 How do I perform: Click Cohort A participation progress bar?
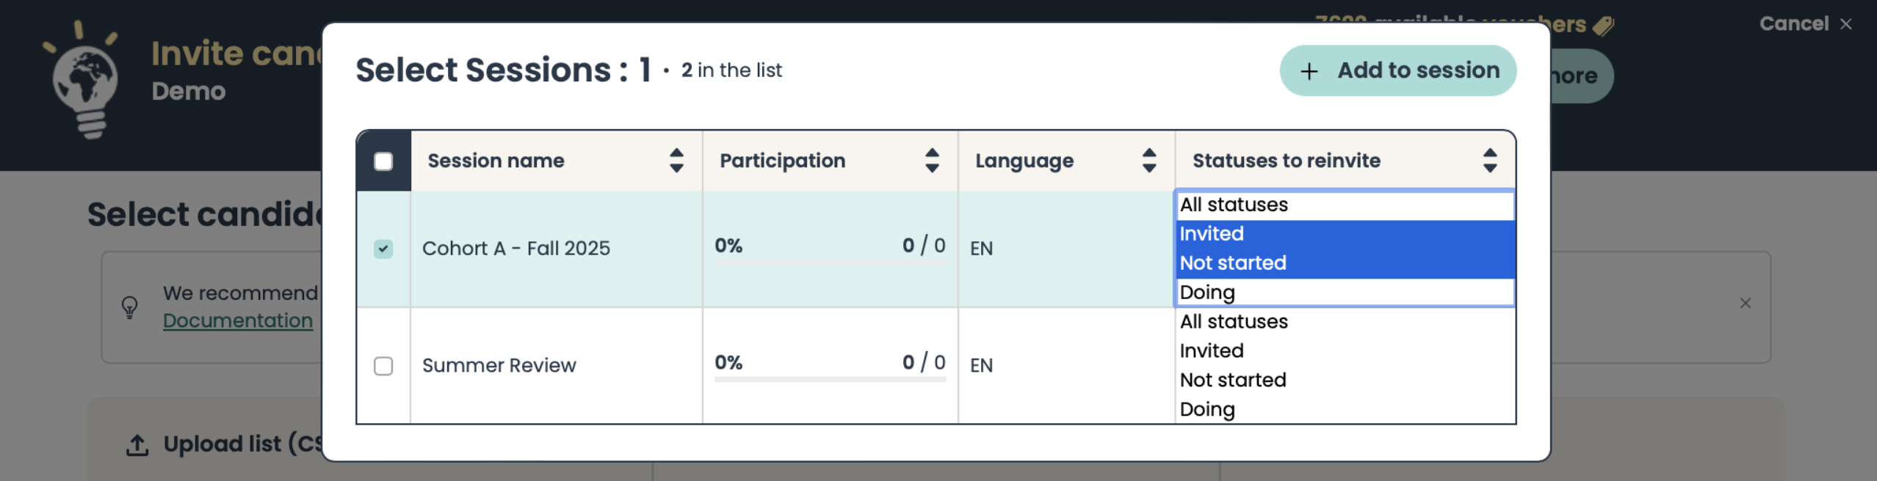[x=830, y=261]
